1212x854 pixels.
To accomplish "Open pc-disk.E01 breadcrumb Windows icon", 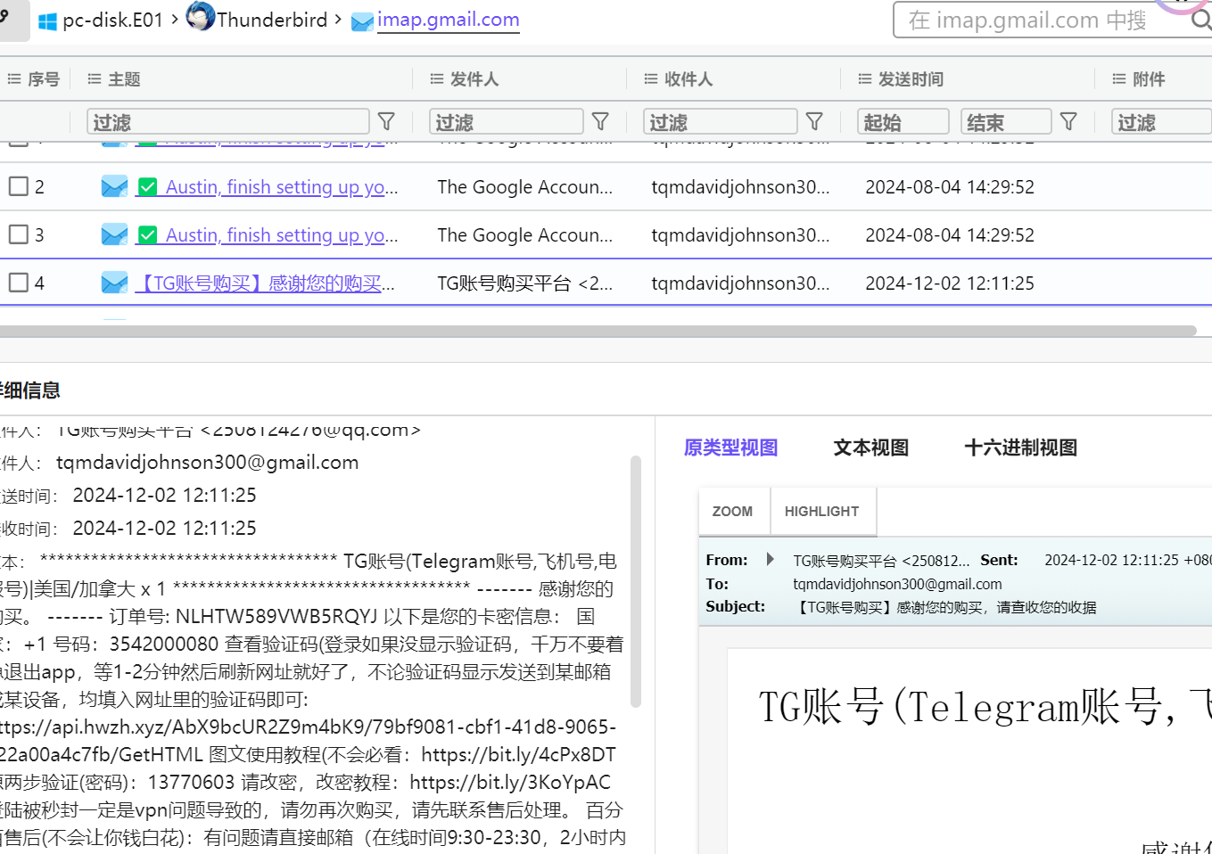I will 48,21.
